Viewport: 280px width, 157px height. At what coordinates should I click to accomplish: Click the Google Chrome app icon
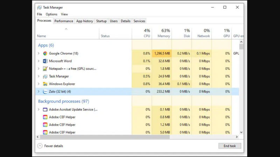(x=45, y=53)
